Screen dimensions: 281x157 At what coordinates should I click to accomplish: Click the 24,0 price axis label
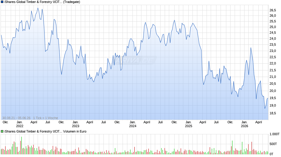coord(273,39)
